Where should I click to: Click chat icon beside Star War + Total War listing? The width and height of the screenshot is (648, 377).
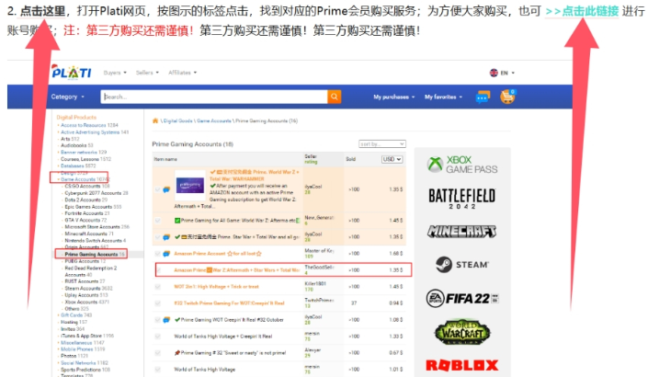(166, 237)
